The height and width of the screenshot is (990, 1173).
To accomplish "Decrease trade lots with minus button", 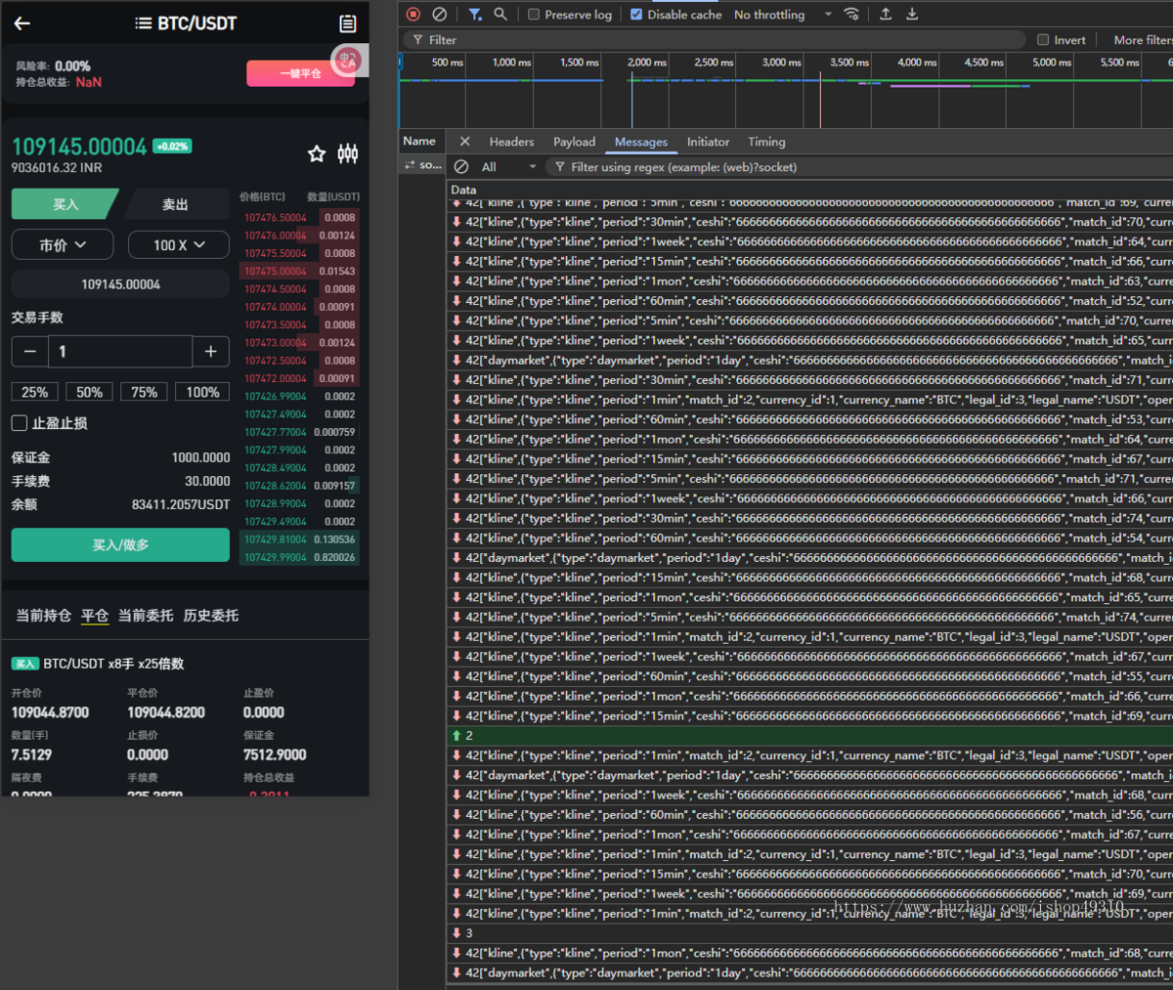I will pyautogui.click(x=30, y=352).
